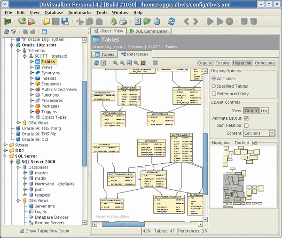Screen dimensions: 282x238
Task: Open the Database menu
Action: coord(54,13)
